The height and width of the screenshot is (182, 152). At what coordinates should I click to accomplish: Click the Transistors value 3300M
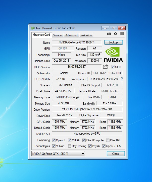(x=95, y=61)
